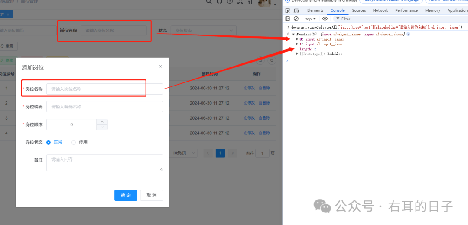
Task: Click the green 修改 toolbar button
Action: tap(6, 60)
